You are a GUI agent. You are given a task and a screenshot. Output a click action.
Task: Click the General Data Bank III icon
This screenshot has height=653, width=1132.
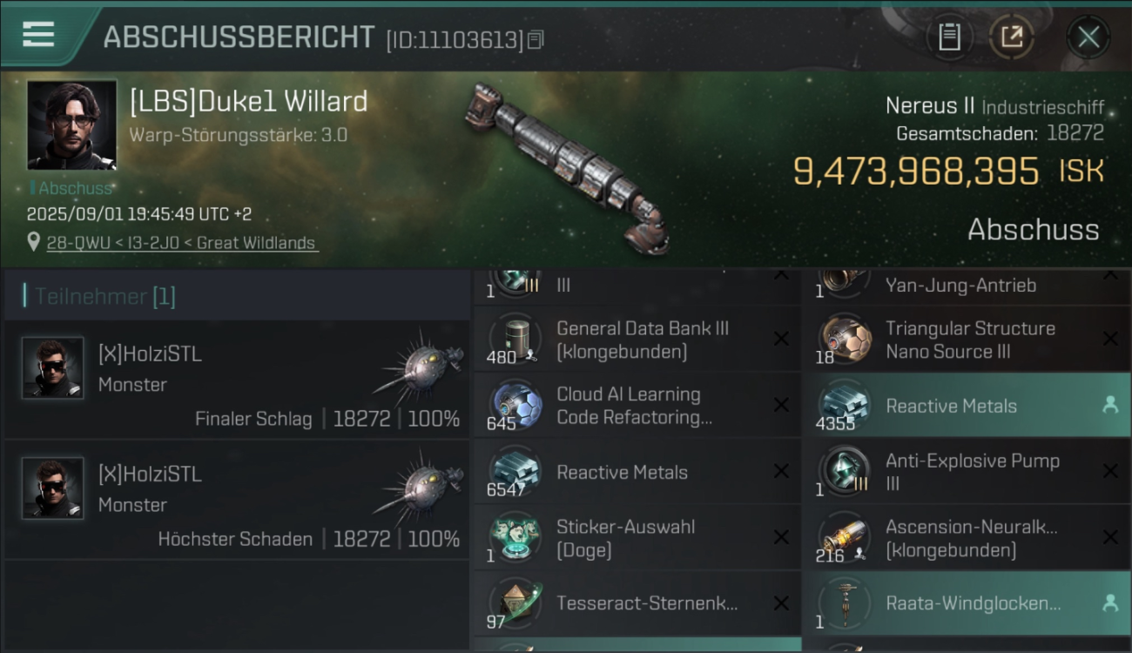pos(516,338)
